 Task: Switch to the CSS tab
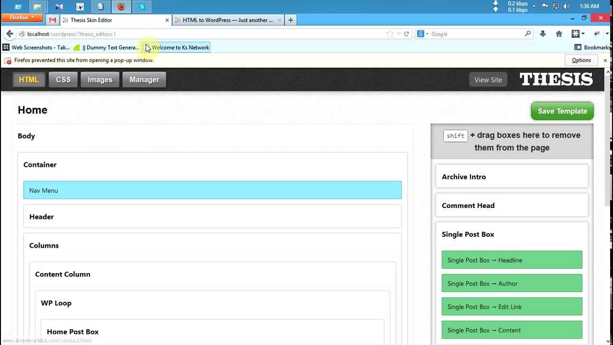click(63, 80)
